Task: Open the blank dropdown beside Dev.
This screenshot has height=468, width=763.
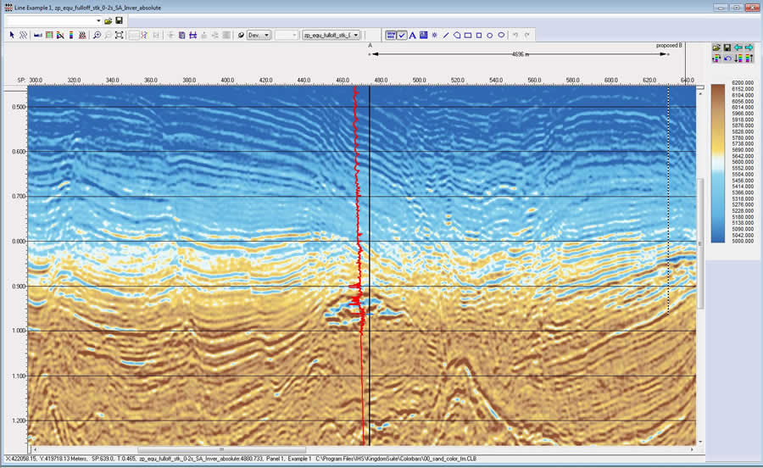Action: click(287, 35)
